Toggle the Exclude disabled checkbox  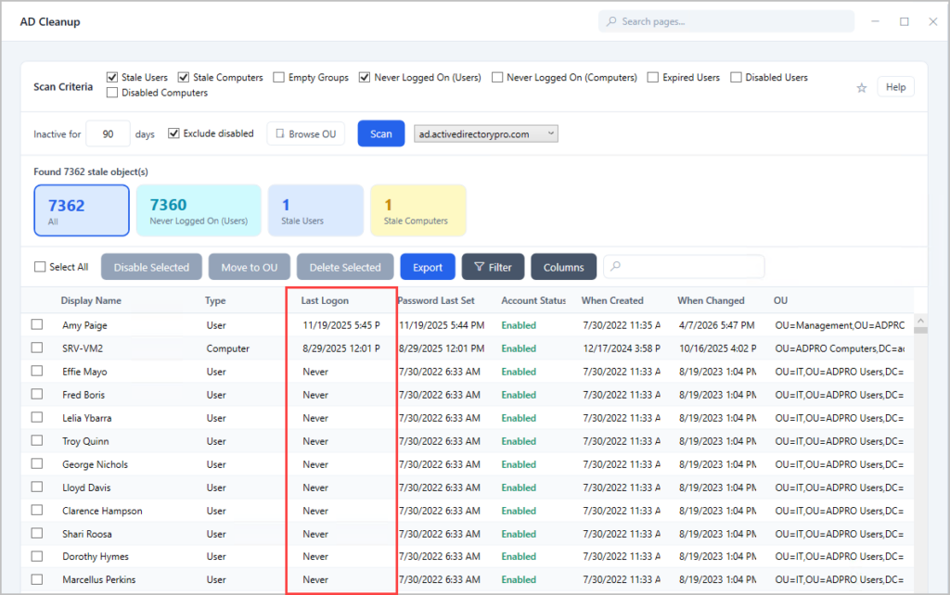click(x=173, y=133)
